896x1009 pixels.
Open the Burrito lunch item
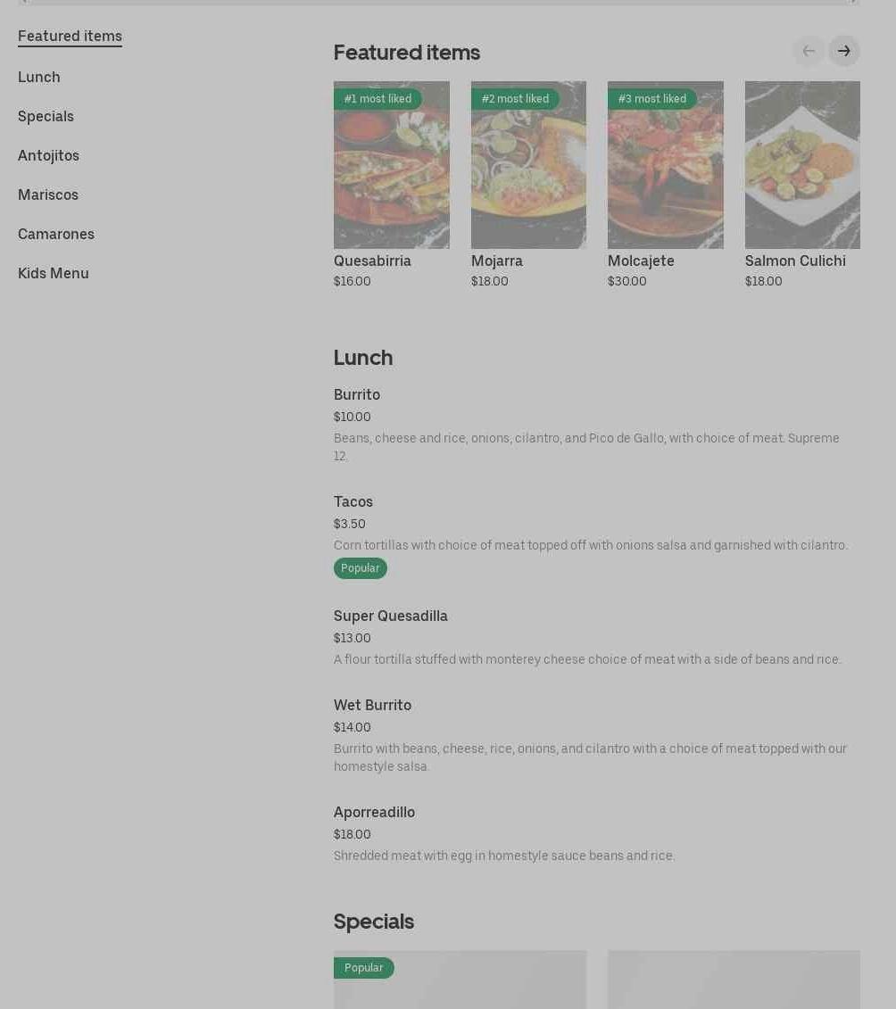pyautogui.click(x=597, y=425)
